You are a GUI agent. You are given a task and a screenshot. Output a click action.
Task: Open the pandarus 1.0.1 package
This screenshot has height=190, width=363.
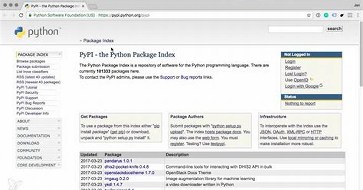click(x=118, y=161)
